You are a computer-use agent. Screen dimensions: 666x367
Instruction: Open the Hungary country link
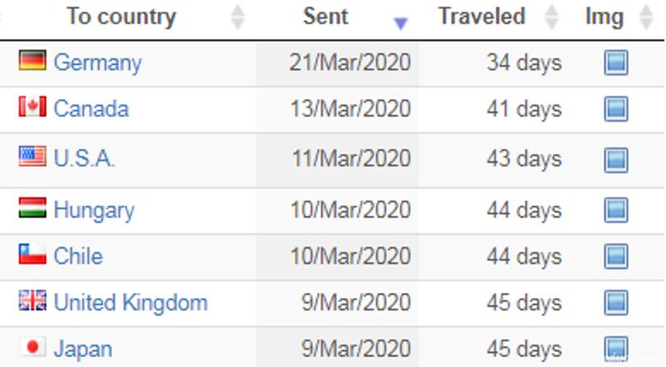pyautogui.click(x=94, y=211)
